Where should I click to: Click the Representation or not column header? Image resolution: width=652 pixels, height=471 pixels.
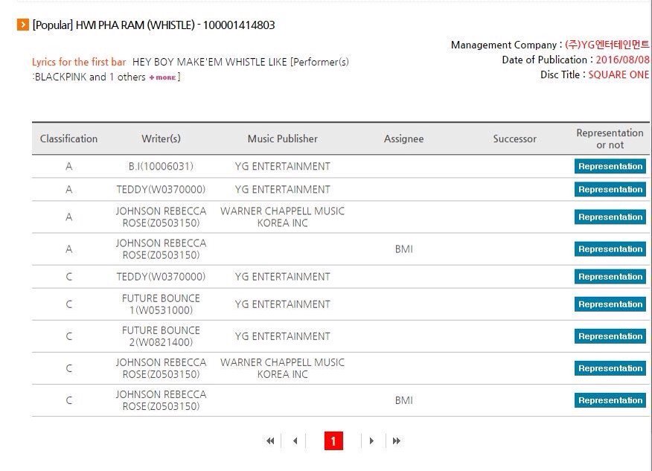coord(610,139)
